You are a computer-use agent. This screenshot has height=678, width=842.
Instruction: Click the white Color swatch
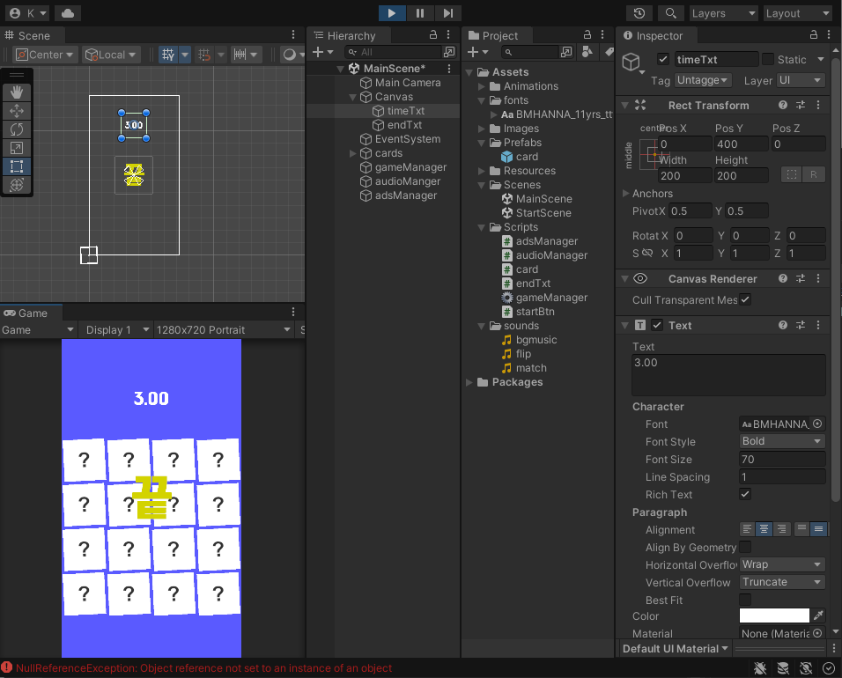pos(774,615)
